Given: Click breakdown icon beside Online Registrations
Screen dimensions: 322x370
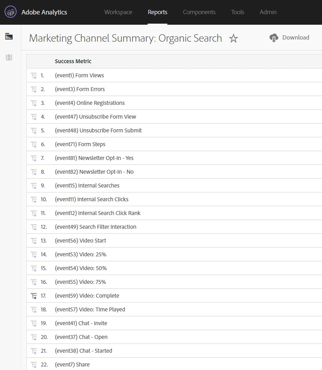Looking at the screenshot, I should pyautogui.click(x=34, y=103).
